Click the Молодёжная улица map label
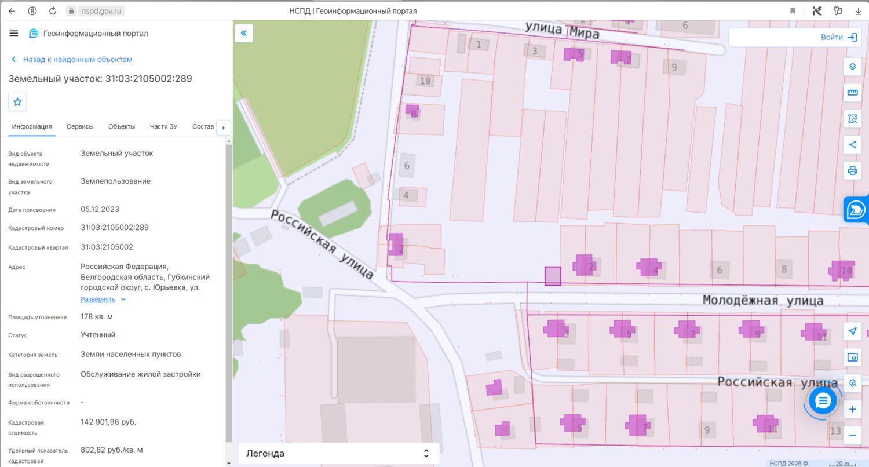The width and height of the screenshot is (869, 467). coord(763,300)
